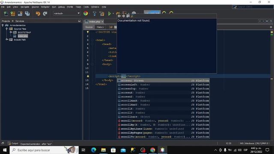Open the Edit menu
The image size is (274, 154).
point(9,7)
